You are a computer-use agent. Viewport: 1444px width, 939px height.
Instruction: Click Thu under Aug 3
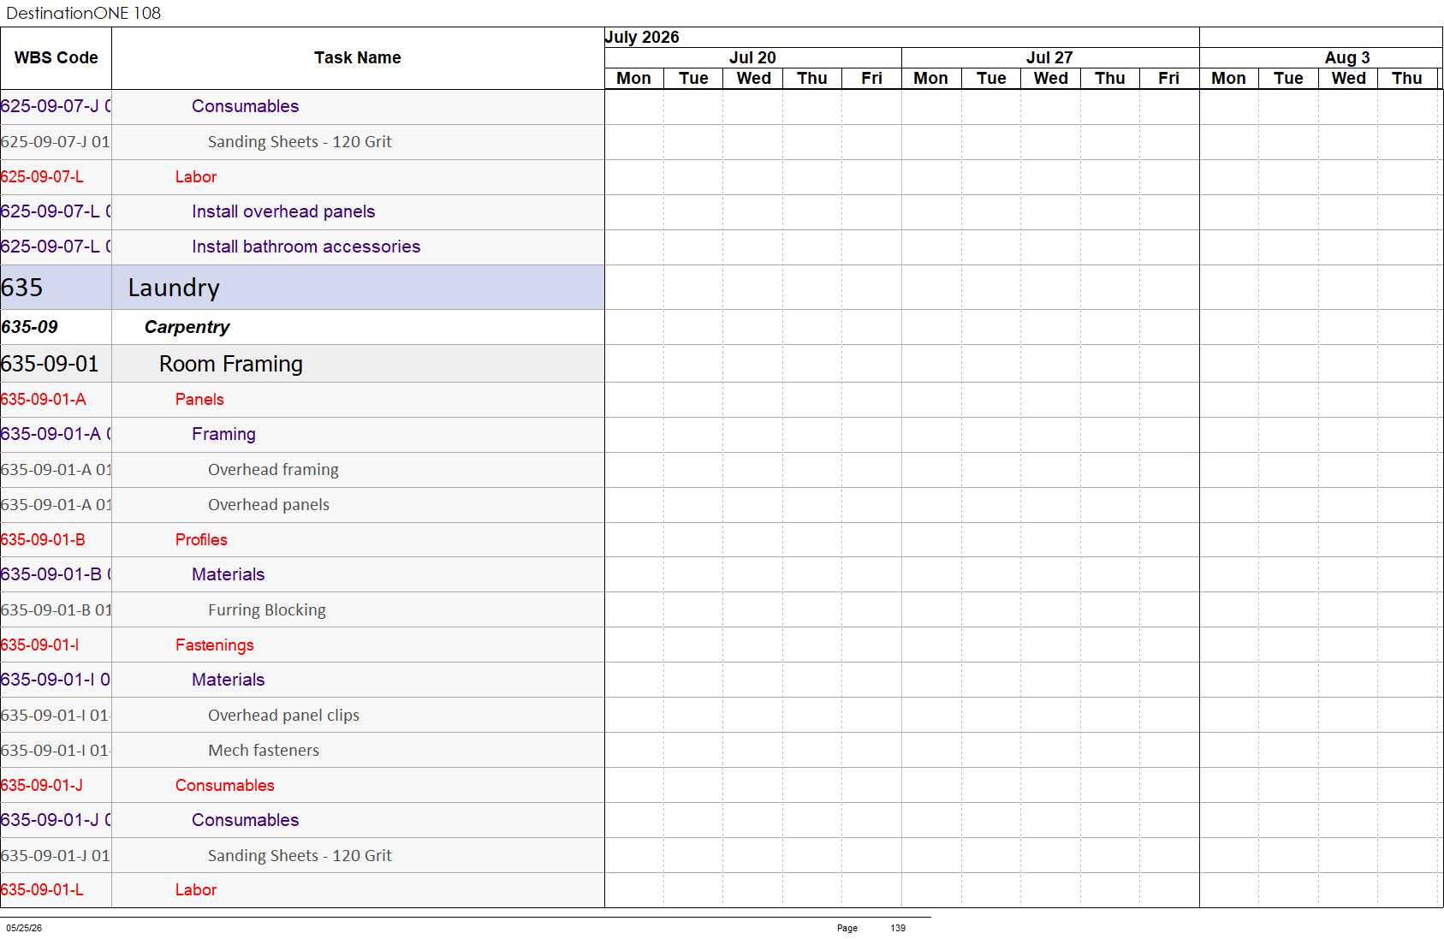pyautogui.click(x=1407, y=79)
